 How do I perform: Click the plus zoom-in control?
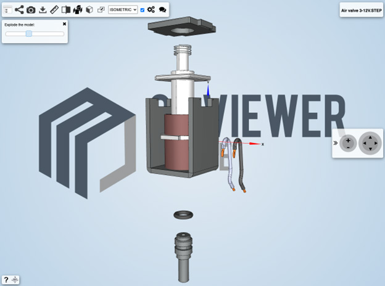point(348,141)
